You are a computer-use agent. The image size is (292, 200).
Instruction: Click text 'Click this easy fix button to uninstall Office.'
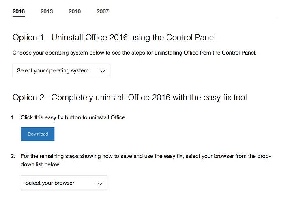point(73,118)
